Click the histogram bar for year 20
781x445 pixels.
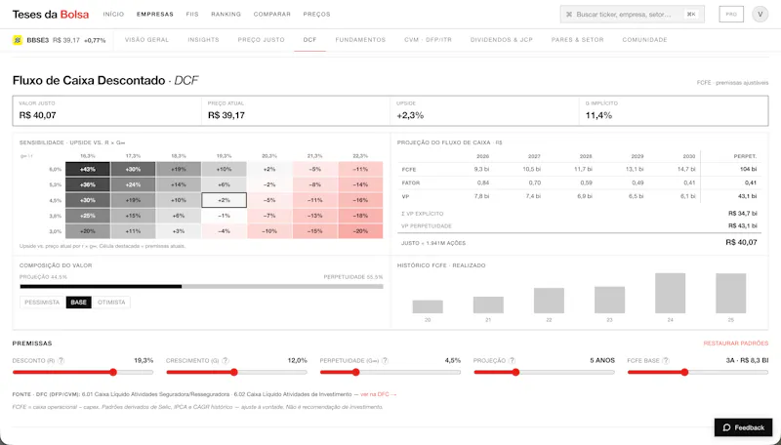[x=428, y=306]
